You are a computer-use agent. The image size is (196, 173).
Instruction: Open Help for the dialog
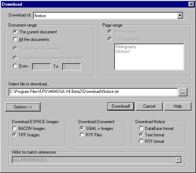click(178, 106)
